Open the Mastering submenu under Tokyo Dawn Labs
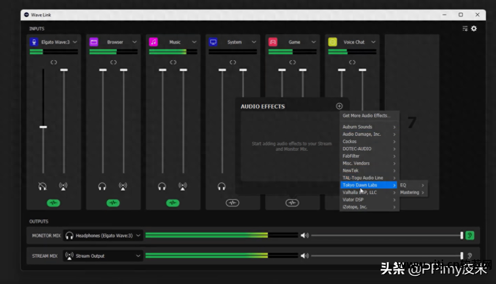The image size is (496, 284). (412, 192)
